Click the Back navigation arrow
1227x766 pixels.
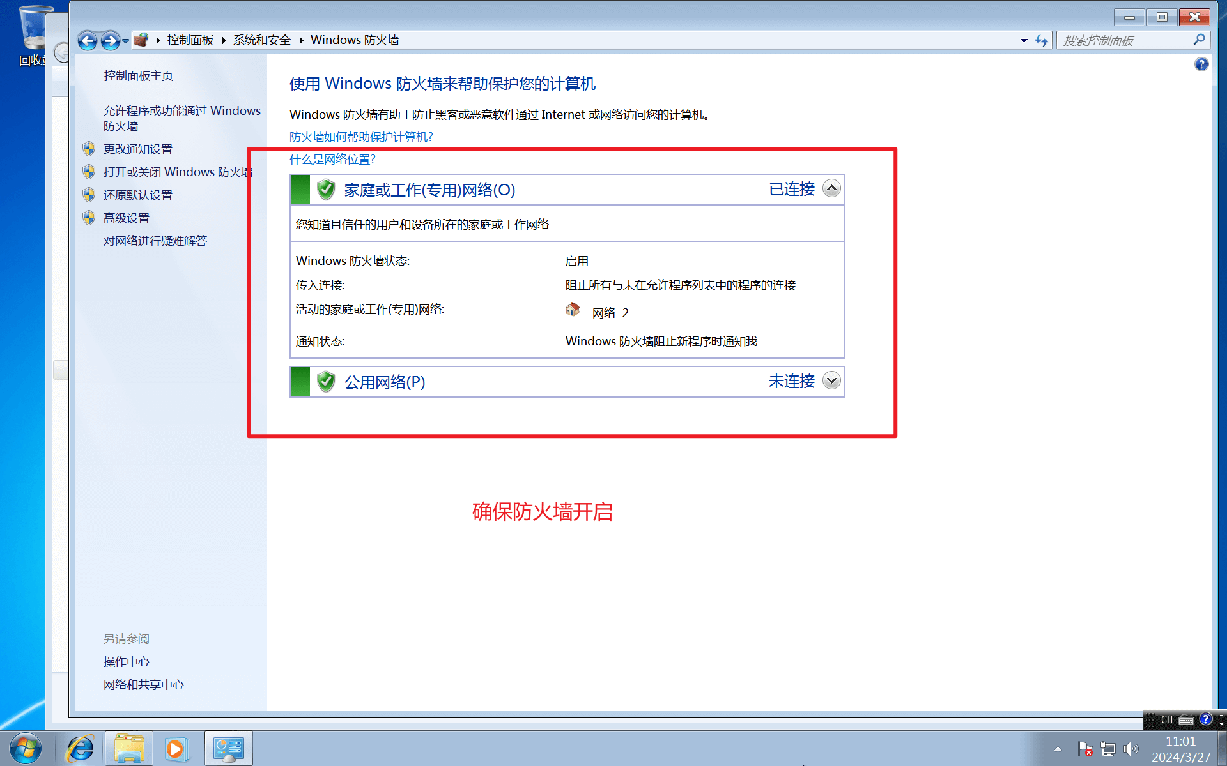pos(88,41)
